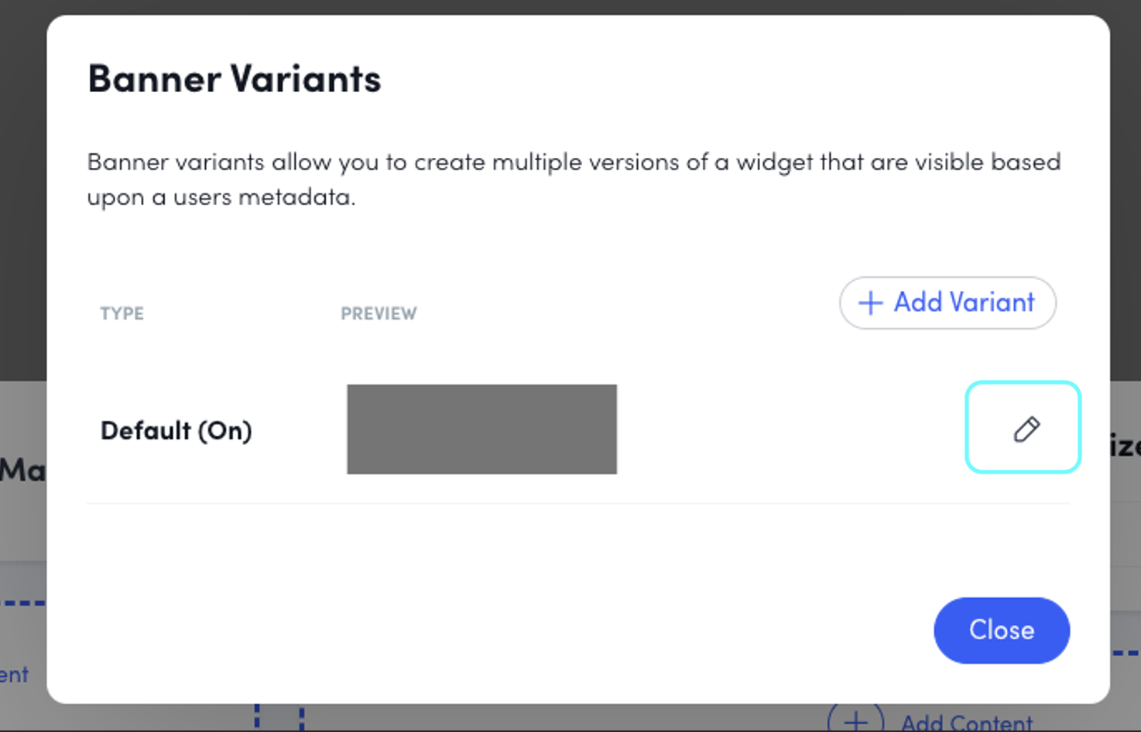
Task: Close the Banner Variants dialog
Action: pyautogui.click(x=1001, y=630)
